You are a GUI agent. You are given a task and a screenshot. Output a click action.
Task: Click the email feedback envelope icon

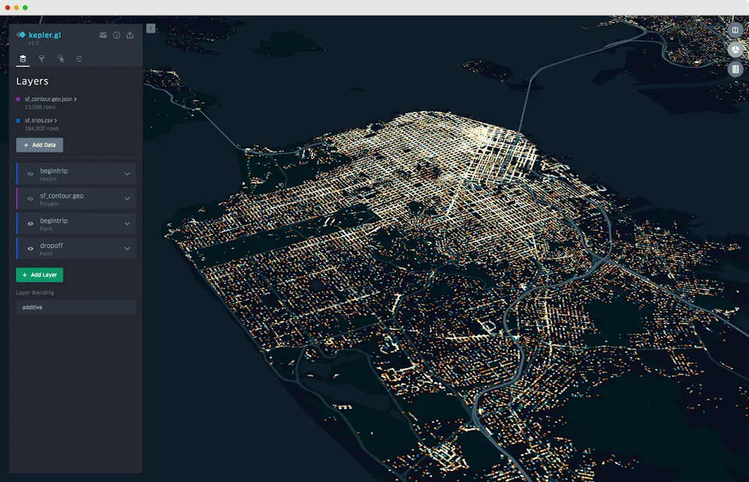[103, 34]
